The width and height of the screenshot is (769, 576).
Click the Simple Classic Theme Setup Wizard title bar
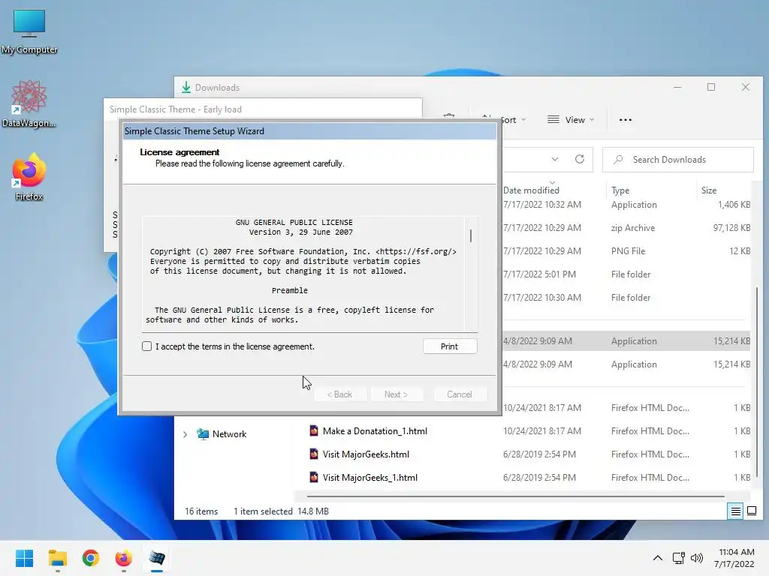309,130
